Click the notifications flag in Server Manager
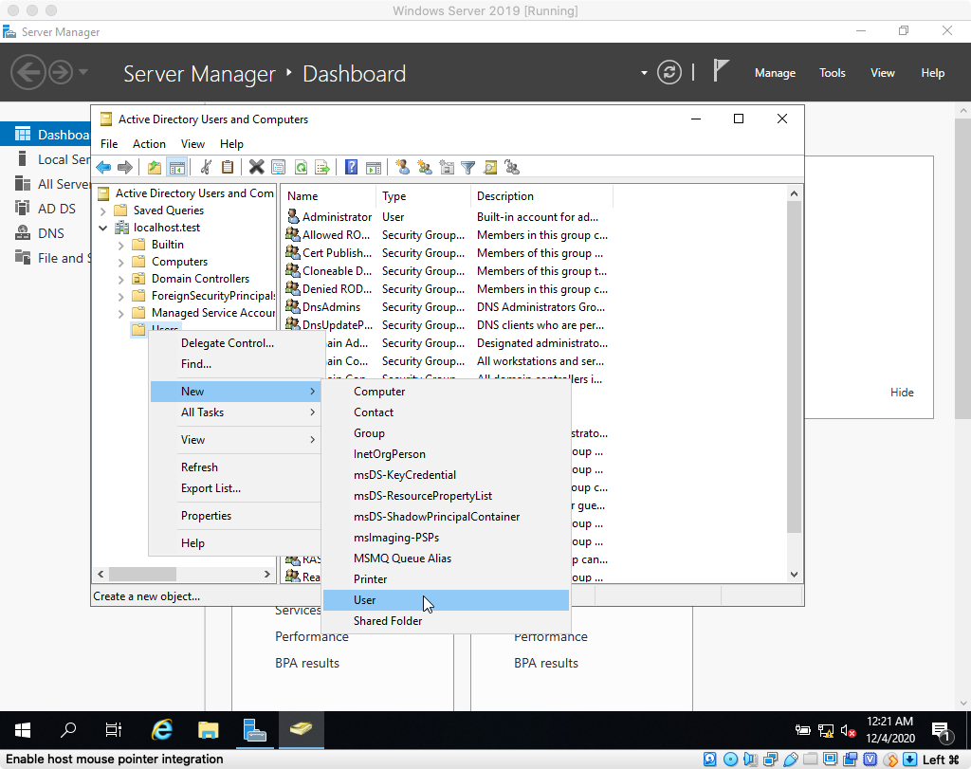This screenshot has width=971, height=769. [x=721, y=70]
